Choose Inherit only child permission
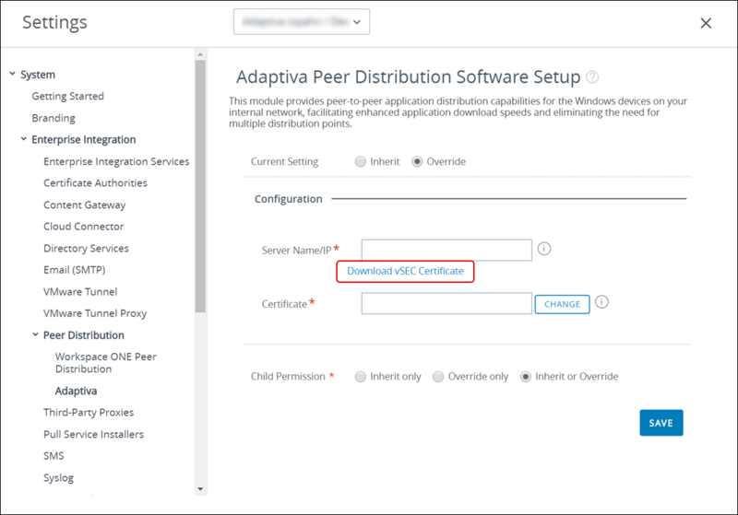This screenshot has height=515, width=738. click(361, 377)
